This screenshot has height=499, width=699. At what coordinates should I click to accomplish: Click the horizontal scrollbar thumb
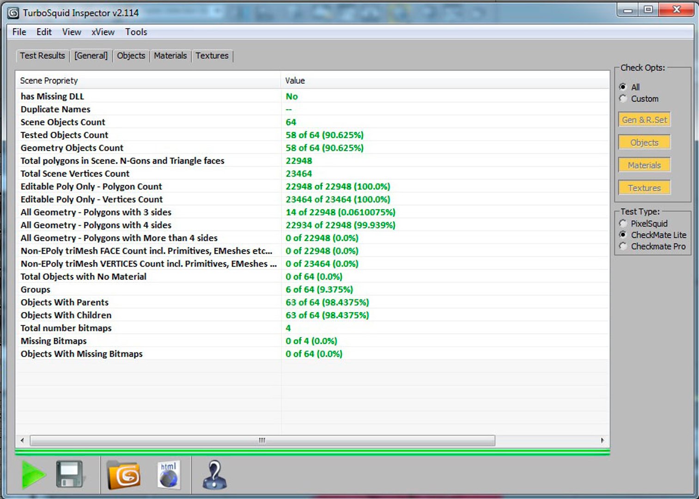click(262, 440)
